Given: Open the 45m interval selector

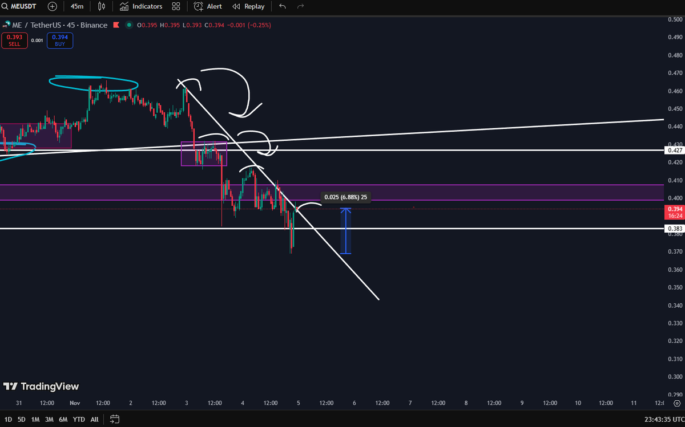Looking at the screenshot, I should coord(77,6).
